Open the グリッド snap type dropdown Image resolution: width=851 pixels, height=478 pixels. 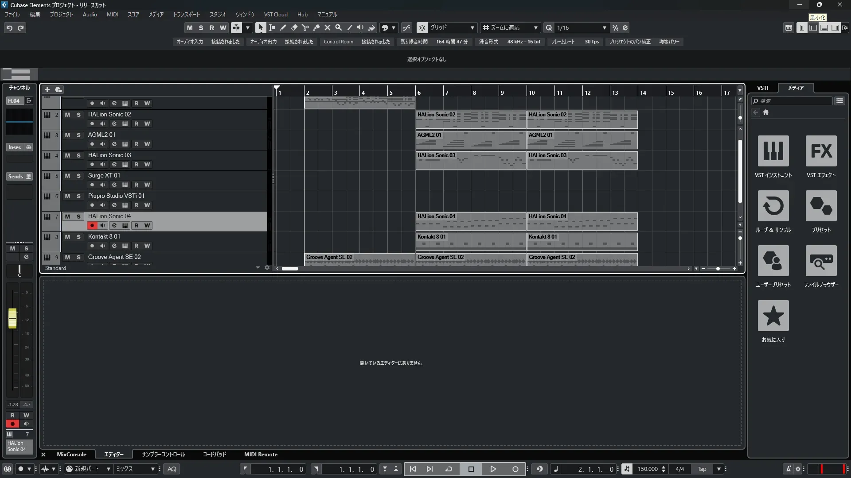(x=472, y=27)
